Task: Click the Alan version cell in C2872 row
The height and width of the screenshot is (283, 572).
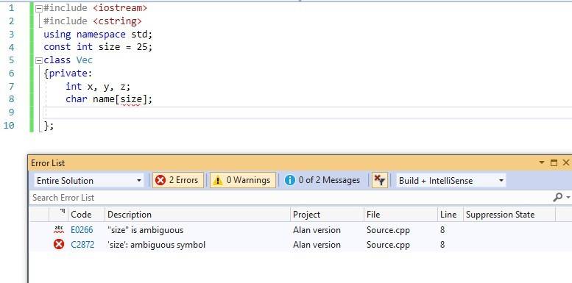Action: 317,245
